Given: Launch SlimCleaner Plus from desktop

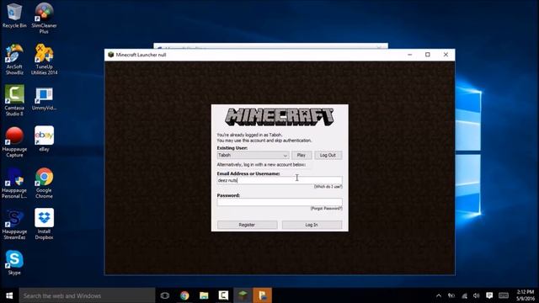Looking at the screenshot, I should pos(44,18).
